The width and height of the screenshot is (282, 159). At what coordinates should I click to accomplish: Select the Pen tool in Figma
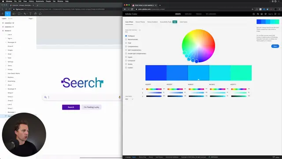point(25,14)
